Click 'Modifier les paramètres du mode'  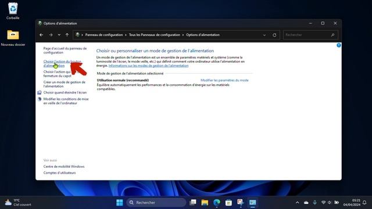[x=224, y=80]
